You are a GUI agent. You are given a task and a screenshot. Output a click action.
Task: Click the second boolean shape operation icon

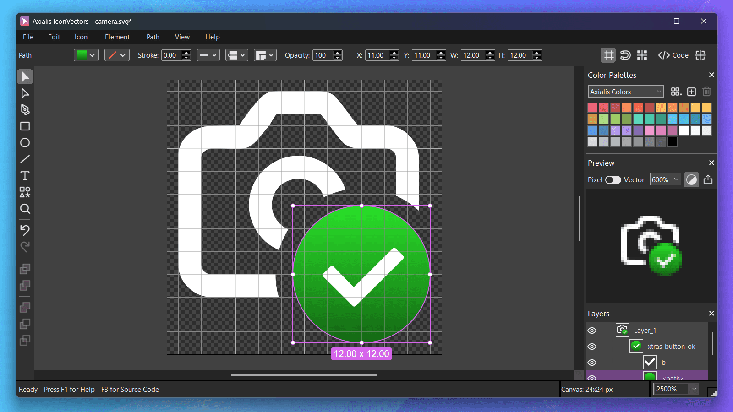pos(25,286)
